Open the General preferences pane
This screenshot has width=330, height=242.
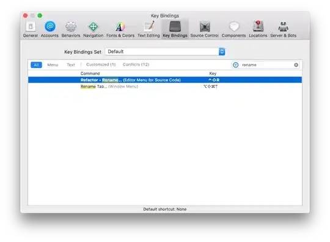coord(31,29)
